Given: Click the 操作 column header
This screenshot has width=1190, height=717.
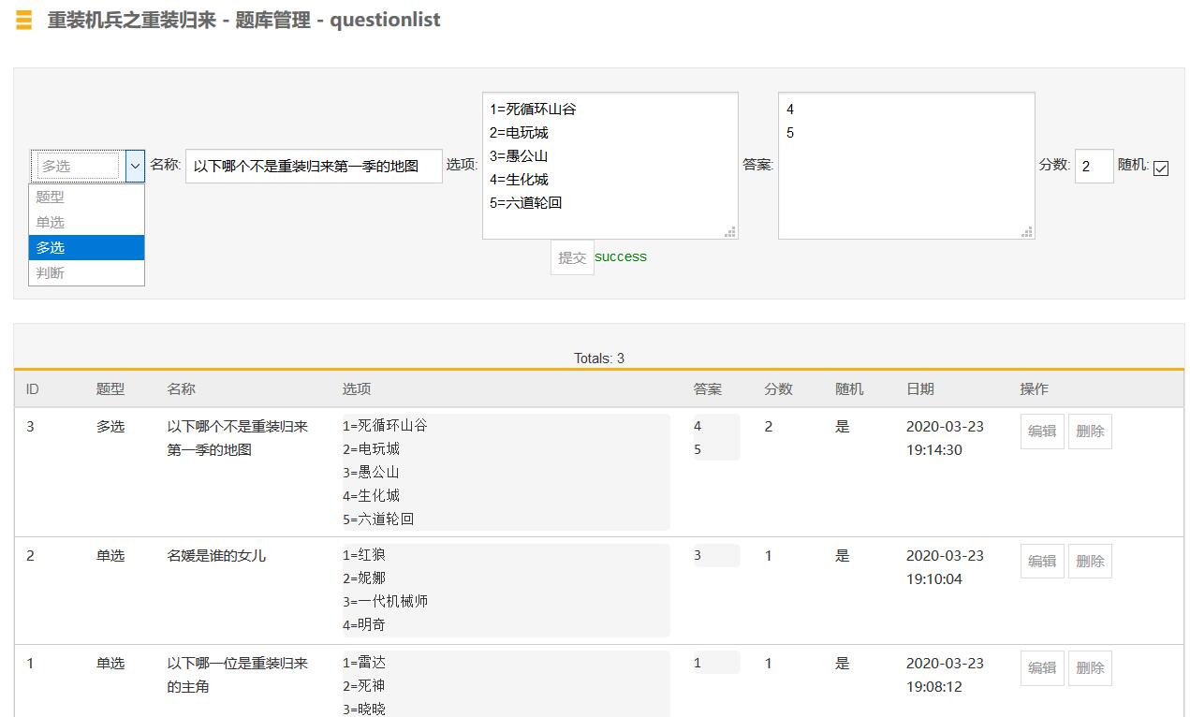Looking at the screenshot, I should 1035,388.
